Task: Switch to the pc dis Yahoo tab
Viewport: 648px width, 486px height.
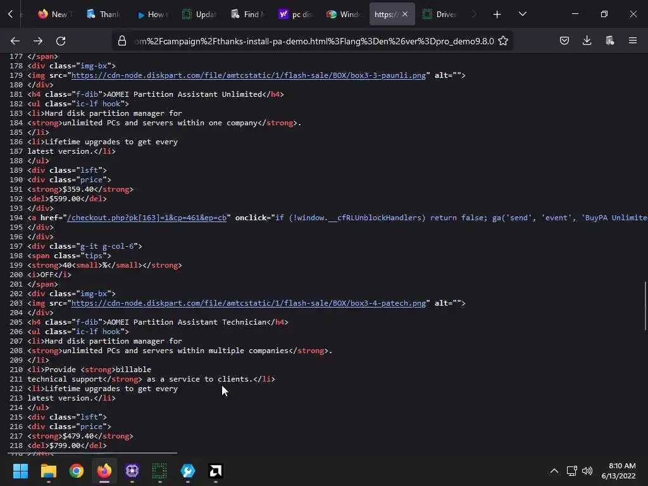Action: click(296, 14)
